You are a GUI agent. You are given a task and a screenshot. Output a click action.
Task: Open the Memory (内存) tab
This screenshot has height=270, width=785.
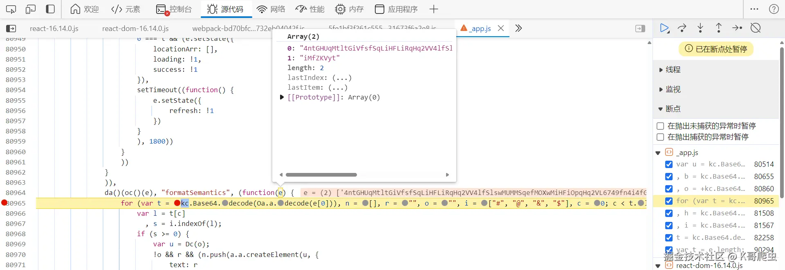(x=349, y=9)
